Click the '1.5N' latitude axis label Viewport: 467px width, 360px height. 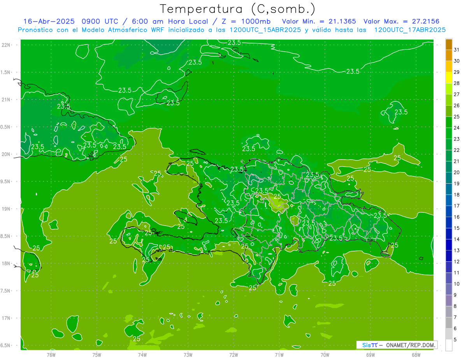tap(6, 73)
